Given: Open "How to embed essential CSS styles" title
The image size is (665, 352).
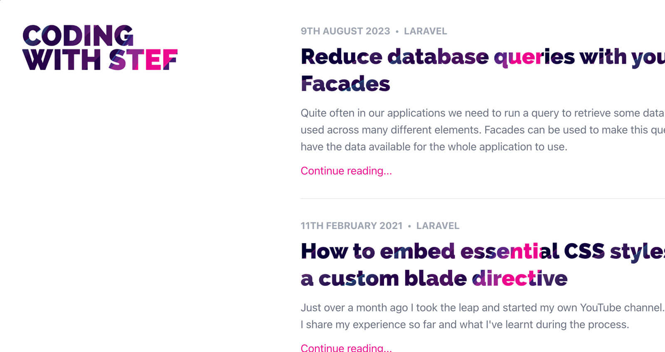Looking at the screenshot, I should pos(483,265).
